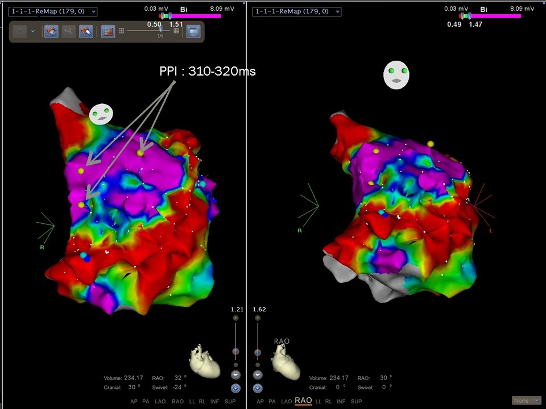Click the cyan tag point on left map
Image resolution: width=546 pixels, height=409 pixels.
pyautogui.click(x=83, y=255)
